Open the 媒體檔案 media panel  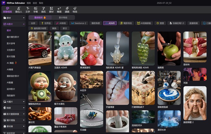pyautogui.click(x=7, y=10)
